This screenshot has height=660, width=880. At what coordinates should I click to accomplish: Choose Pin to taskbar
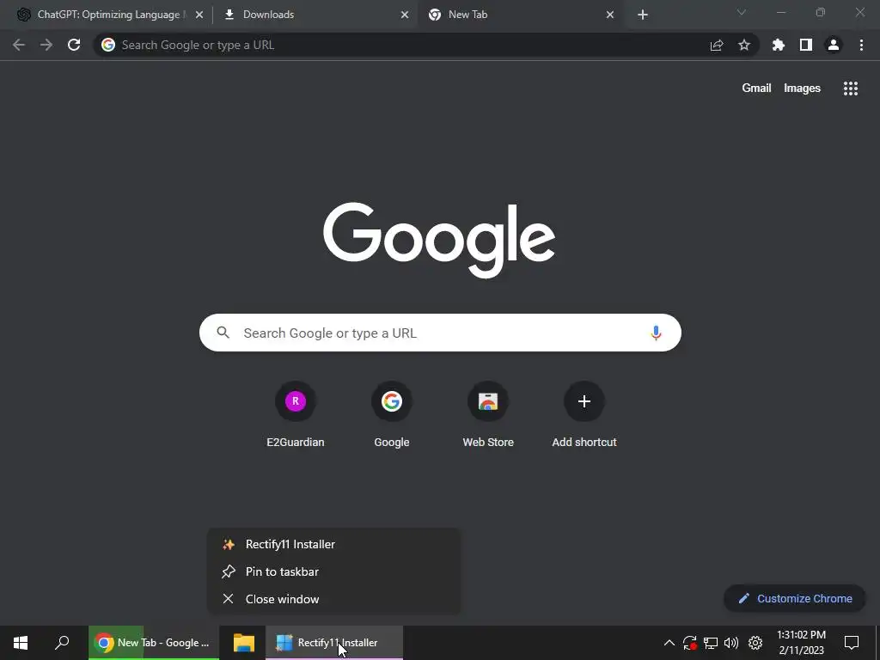point(334,571)
